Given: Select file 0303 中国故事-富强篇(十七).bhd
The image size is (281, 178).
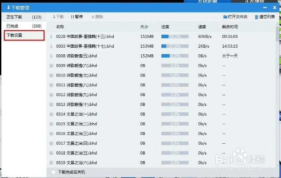Looking at the screenshot, I should pos(85,46).
